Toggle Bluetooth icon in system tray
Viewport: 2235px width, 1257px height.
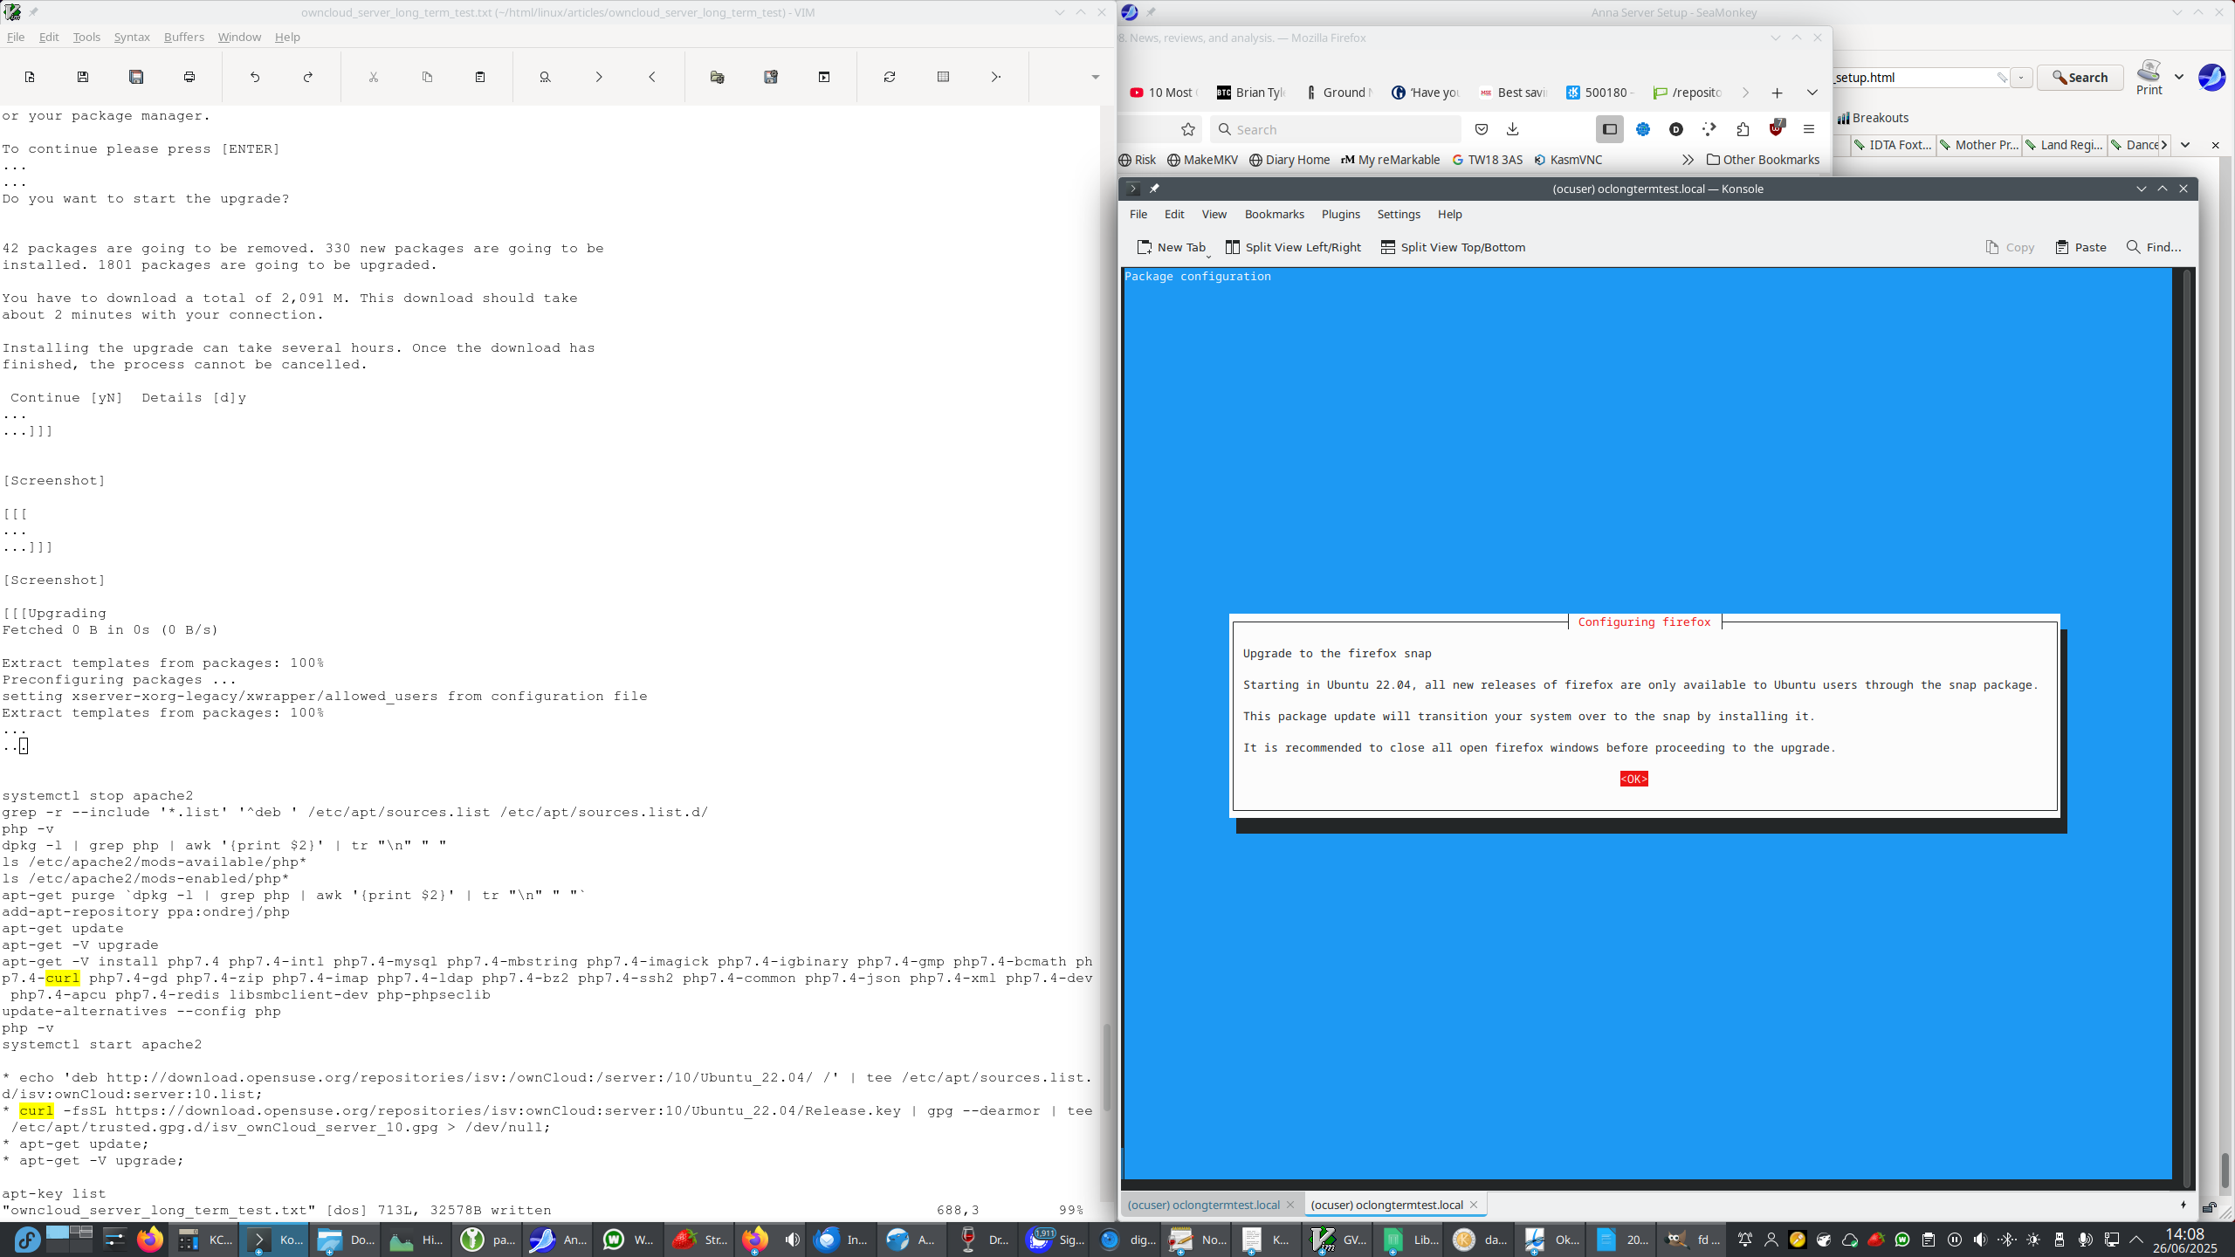[x=2006, y=1240]
